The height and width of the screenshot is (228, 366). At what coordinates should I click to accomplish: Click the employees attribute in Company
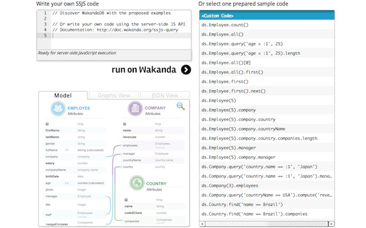pos(130,145)
